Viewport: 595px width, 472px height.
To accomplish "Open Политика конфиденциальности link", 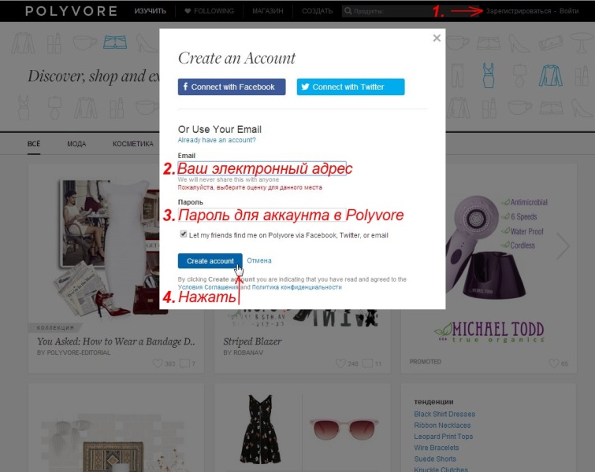I will click(297, 287).
